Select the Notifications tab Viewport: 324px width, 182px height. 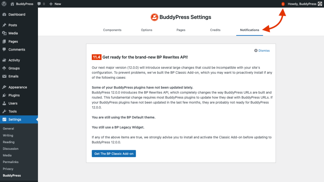tap(249, 30)
